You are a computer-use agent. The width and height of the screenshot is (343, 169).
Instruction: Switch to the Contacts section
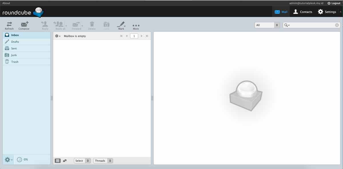(302, 12)
